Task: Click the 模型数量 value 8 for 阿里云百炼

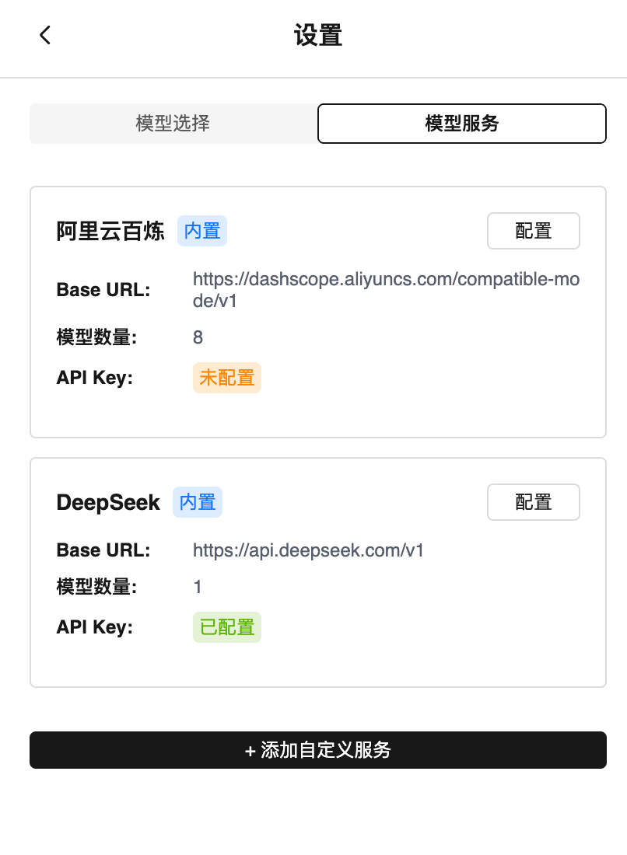Action: click(198, 337)
